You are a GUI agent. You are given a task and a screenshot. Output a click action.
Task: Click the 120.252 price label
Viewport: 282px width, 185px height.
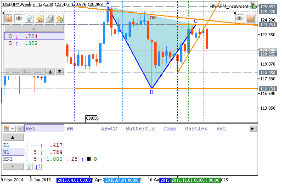268,54
